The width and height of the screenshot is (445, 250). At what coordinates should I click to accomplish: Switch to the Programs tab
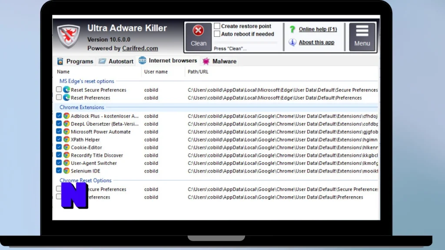[75, 61]
